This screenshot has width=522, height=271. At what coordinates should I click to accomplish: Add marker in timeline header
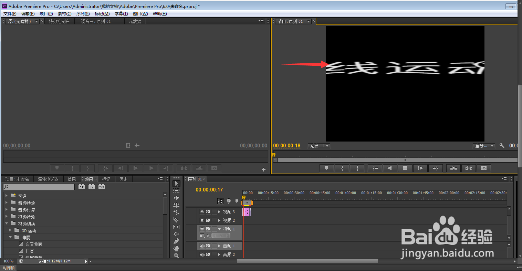pyautogui.click(x=237, y=201)
